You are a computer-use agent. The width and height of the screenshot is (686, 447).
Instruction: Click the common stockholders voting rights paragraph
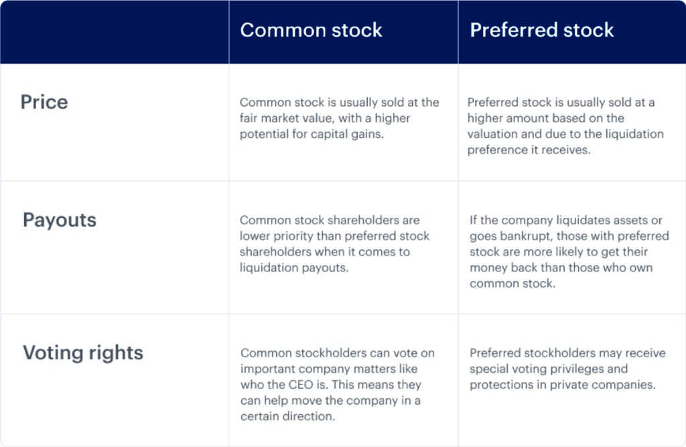point(338,385)
